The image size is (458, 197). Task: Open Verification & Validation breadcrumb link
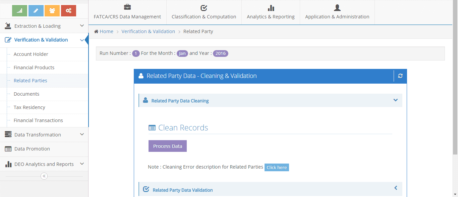[148, 31]
